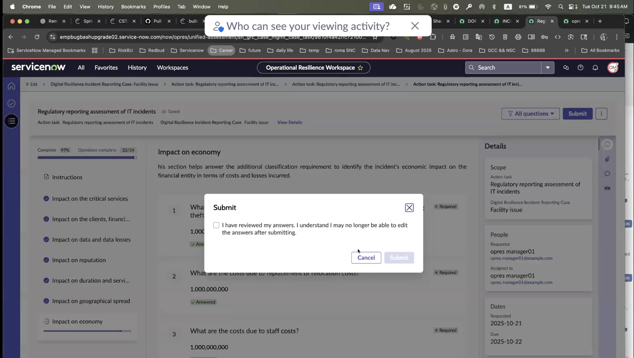Open the Wi-Fi status menu
Image resolution: width=634 pixels, height=358 pixels.
pos(548,6)
